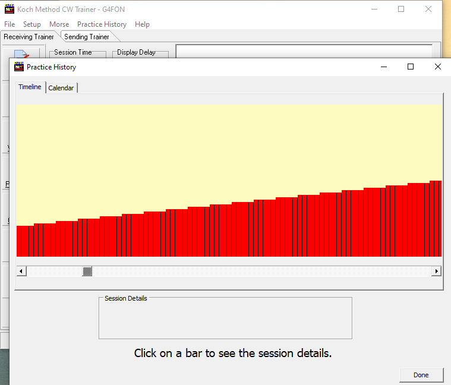
Task: Open the Setup menu
Action: click(x=32, y=24)
